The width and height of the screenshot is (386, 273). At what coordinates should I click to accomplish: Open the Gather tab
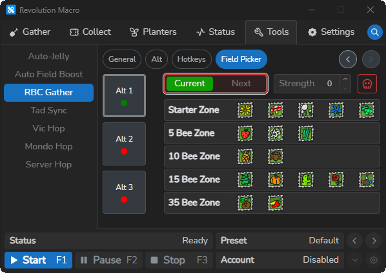tap(30, 32)
